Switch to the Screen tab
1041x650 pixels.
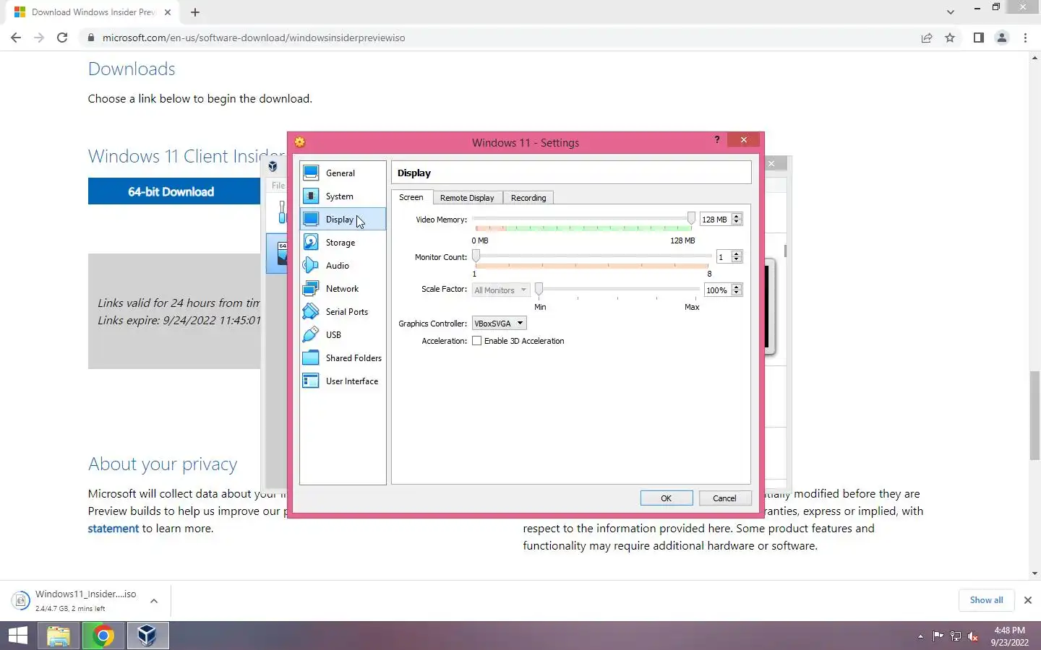pos(411,197)
